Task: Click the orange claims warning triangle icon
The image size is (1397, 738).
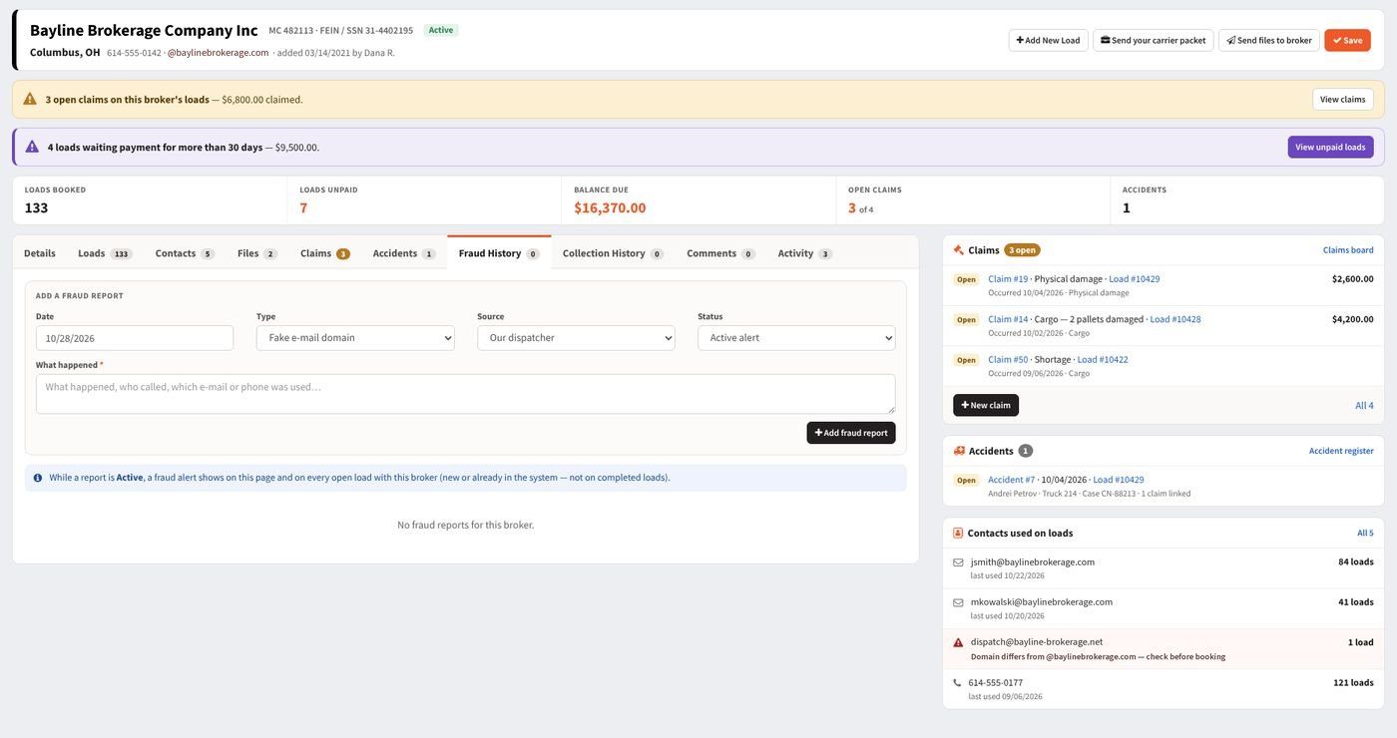Action: 30,99
